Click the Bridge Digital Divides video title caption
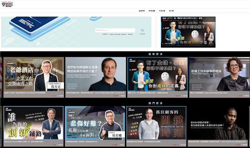 [x=96, y=93]
